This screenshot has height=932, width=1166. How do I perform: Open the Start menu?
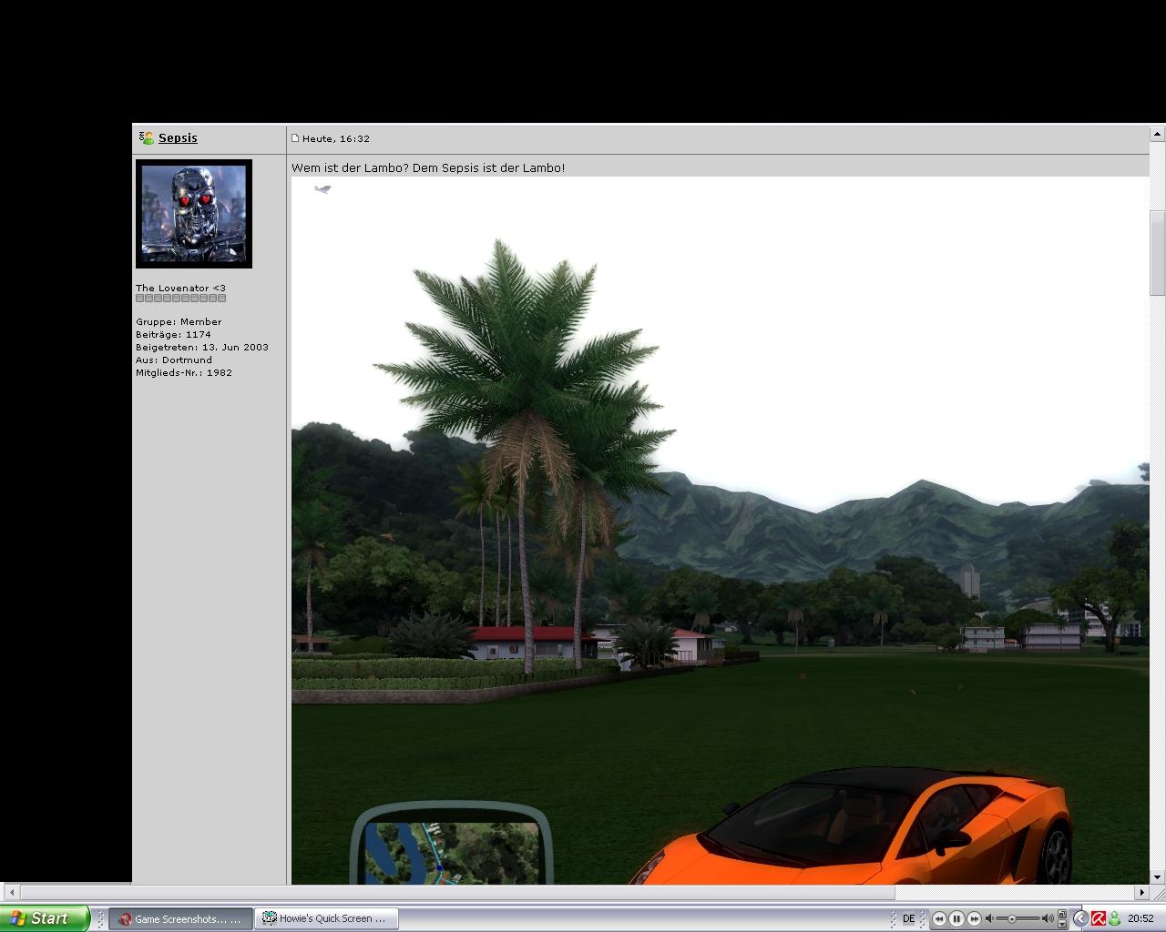tap(45, 918)
